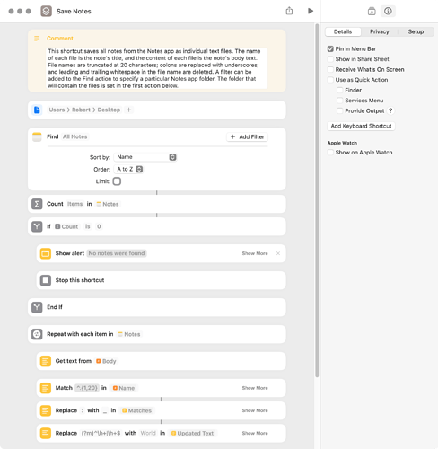Image resolution: width=438 pixels, height=449 pixels.
Task: Click the Show alert action icon
Action: point(46,253)
